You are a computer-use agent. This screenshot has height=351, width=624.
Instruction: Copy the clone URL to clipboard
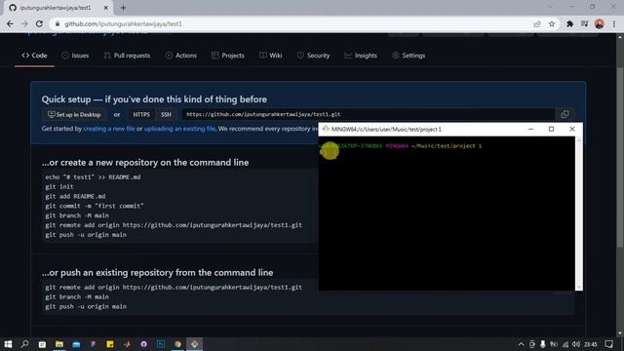pyautogui.click(x=565, y=115)
